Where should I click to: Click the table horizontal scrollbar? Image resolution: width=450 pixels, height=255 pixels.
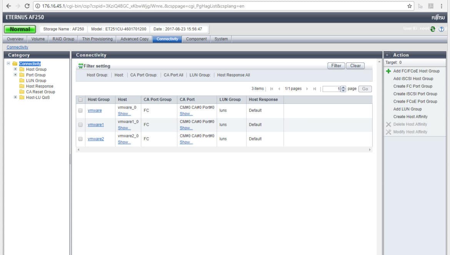(224, 150)
